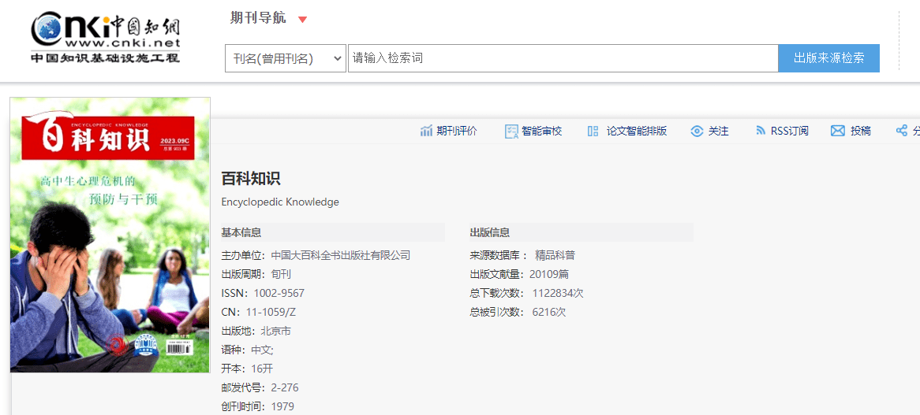Click the 出版地 value 北京市
This screenshot has height=415, width=920.
tap(276, 332)
